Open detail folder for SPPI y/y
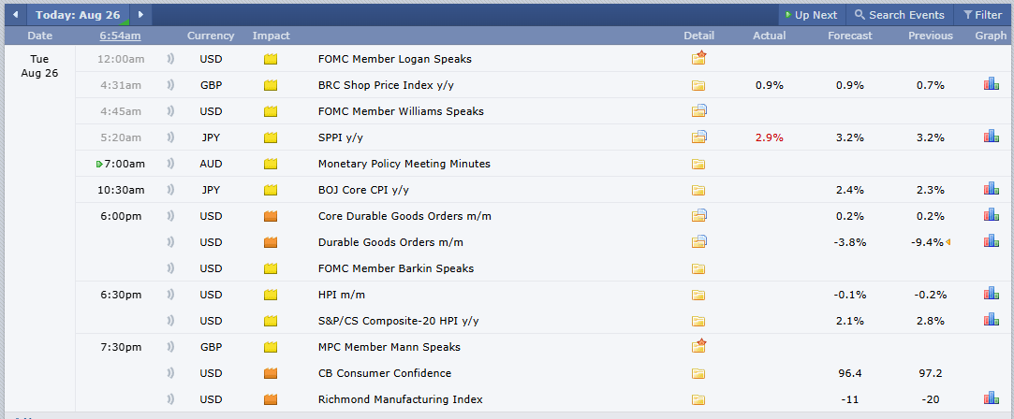 (x=699, y=137)
